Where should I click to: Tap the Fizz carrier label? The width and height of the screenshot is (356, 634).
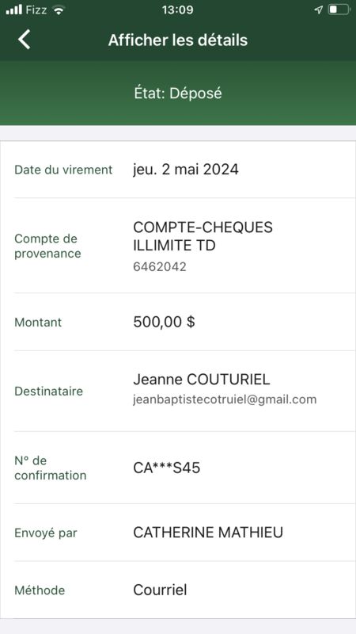click(x=36, y=10)
